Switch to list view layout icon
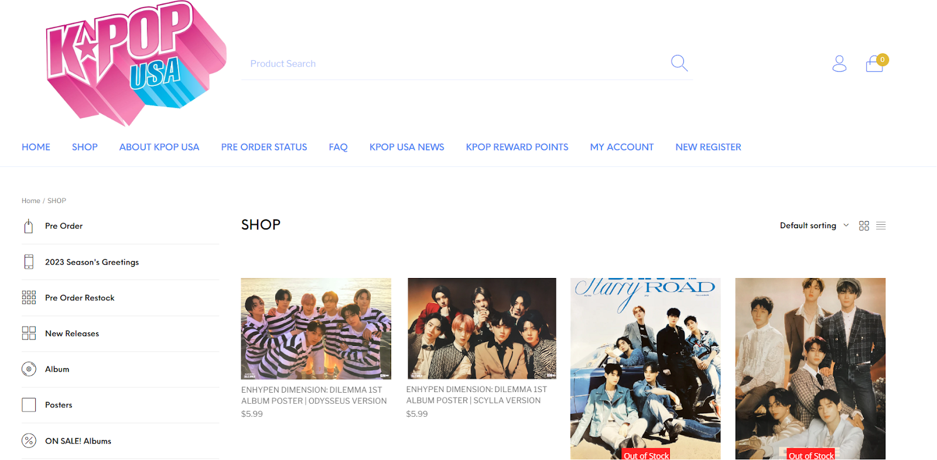The image size is (937, 460). tap(881, 226)
